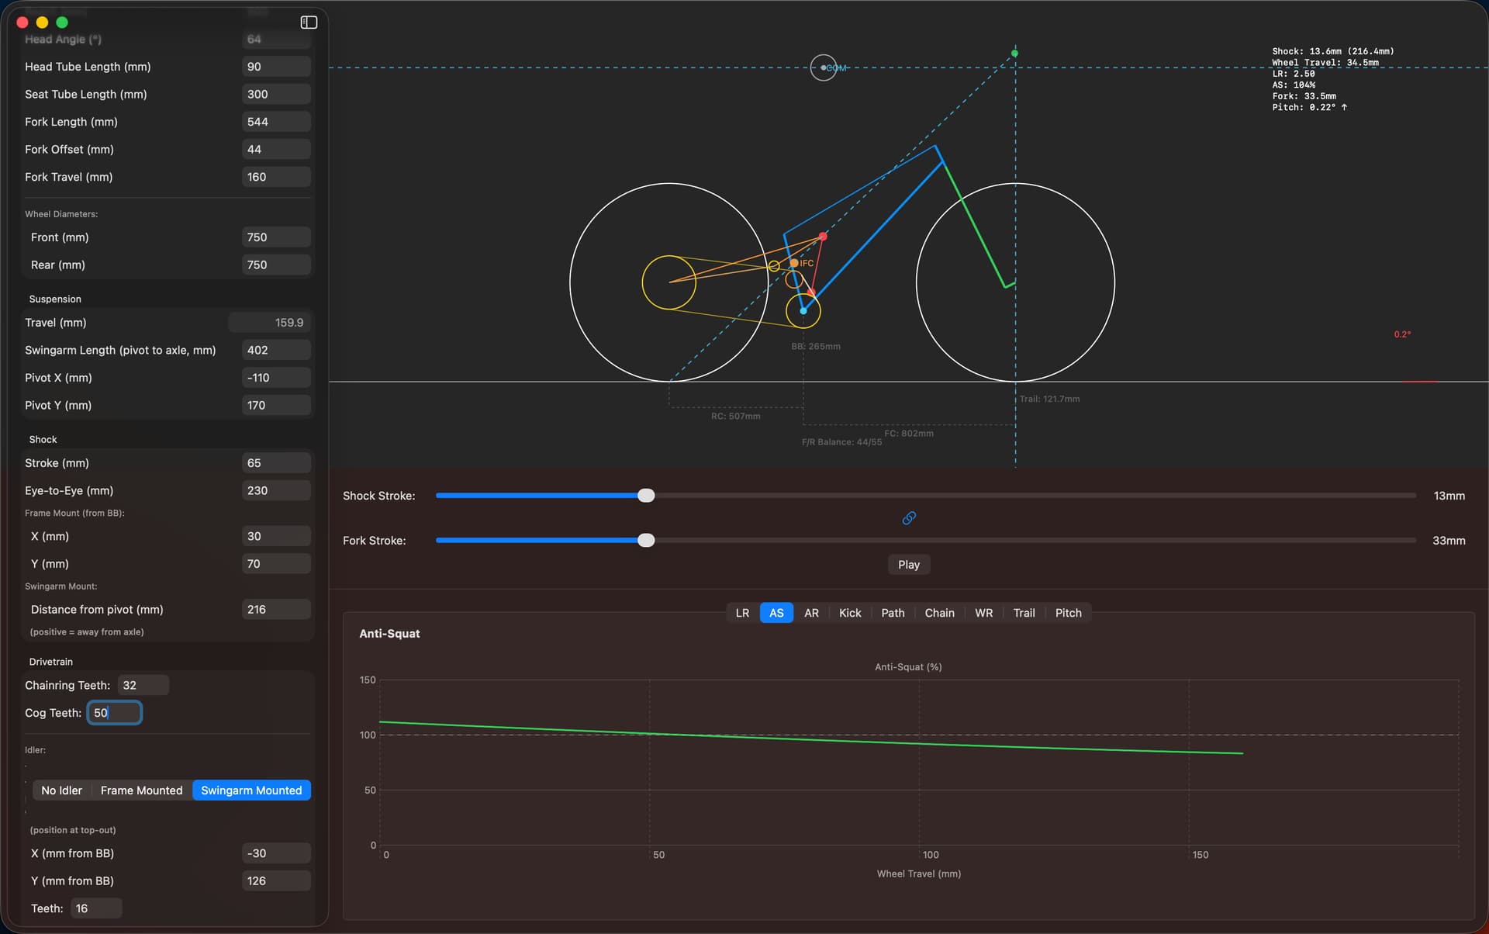Click the Fork Stroke slider handle

pos(646,541)
